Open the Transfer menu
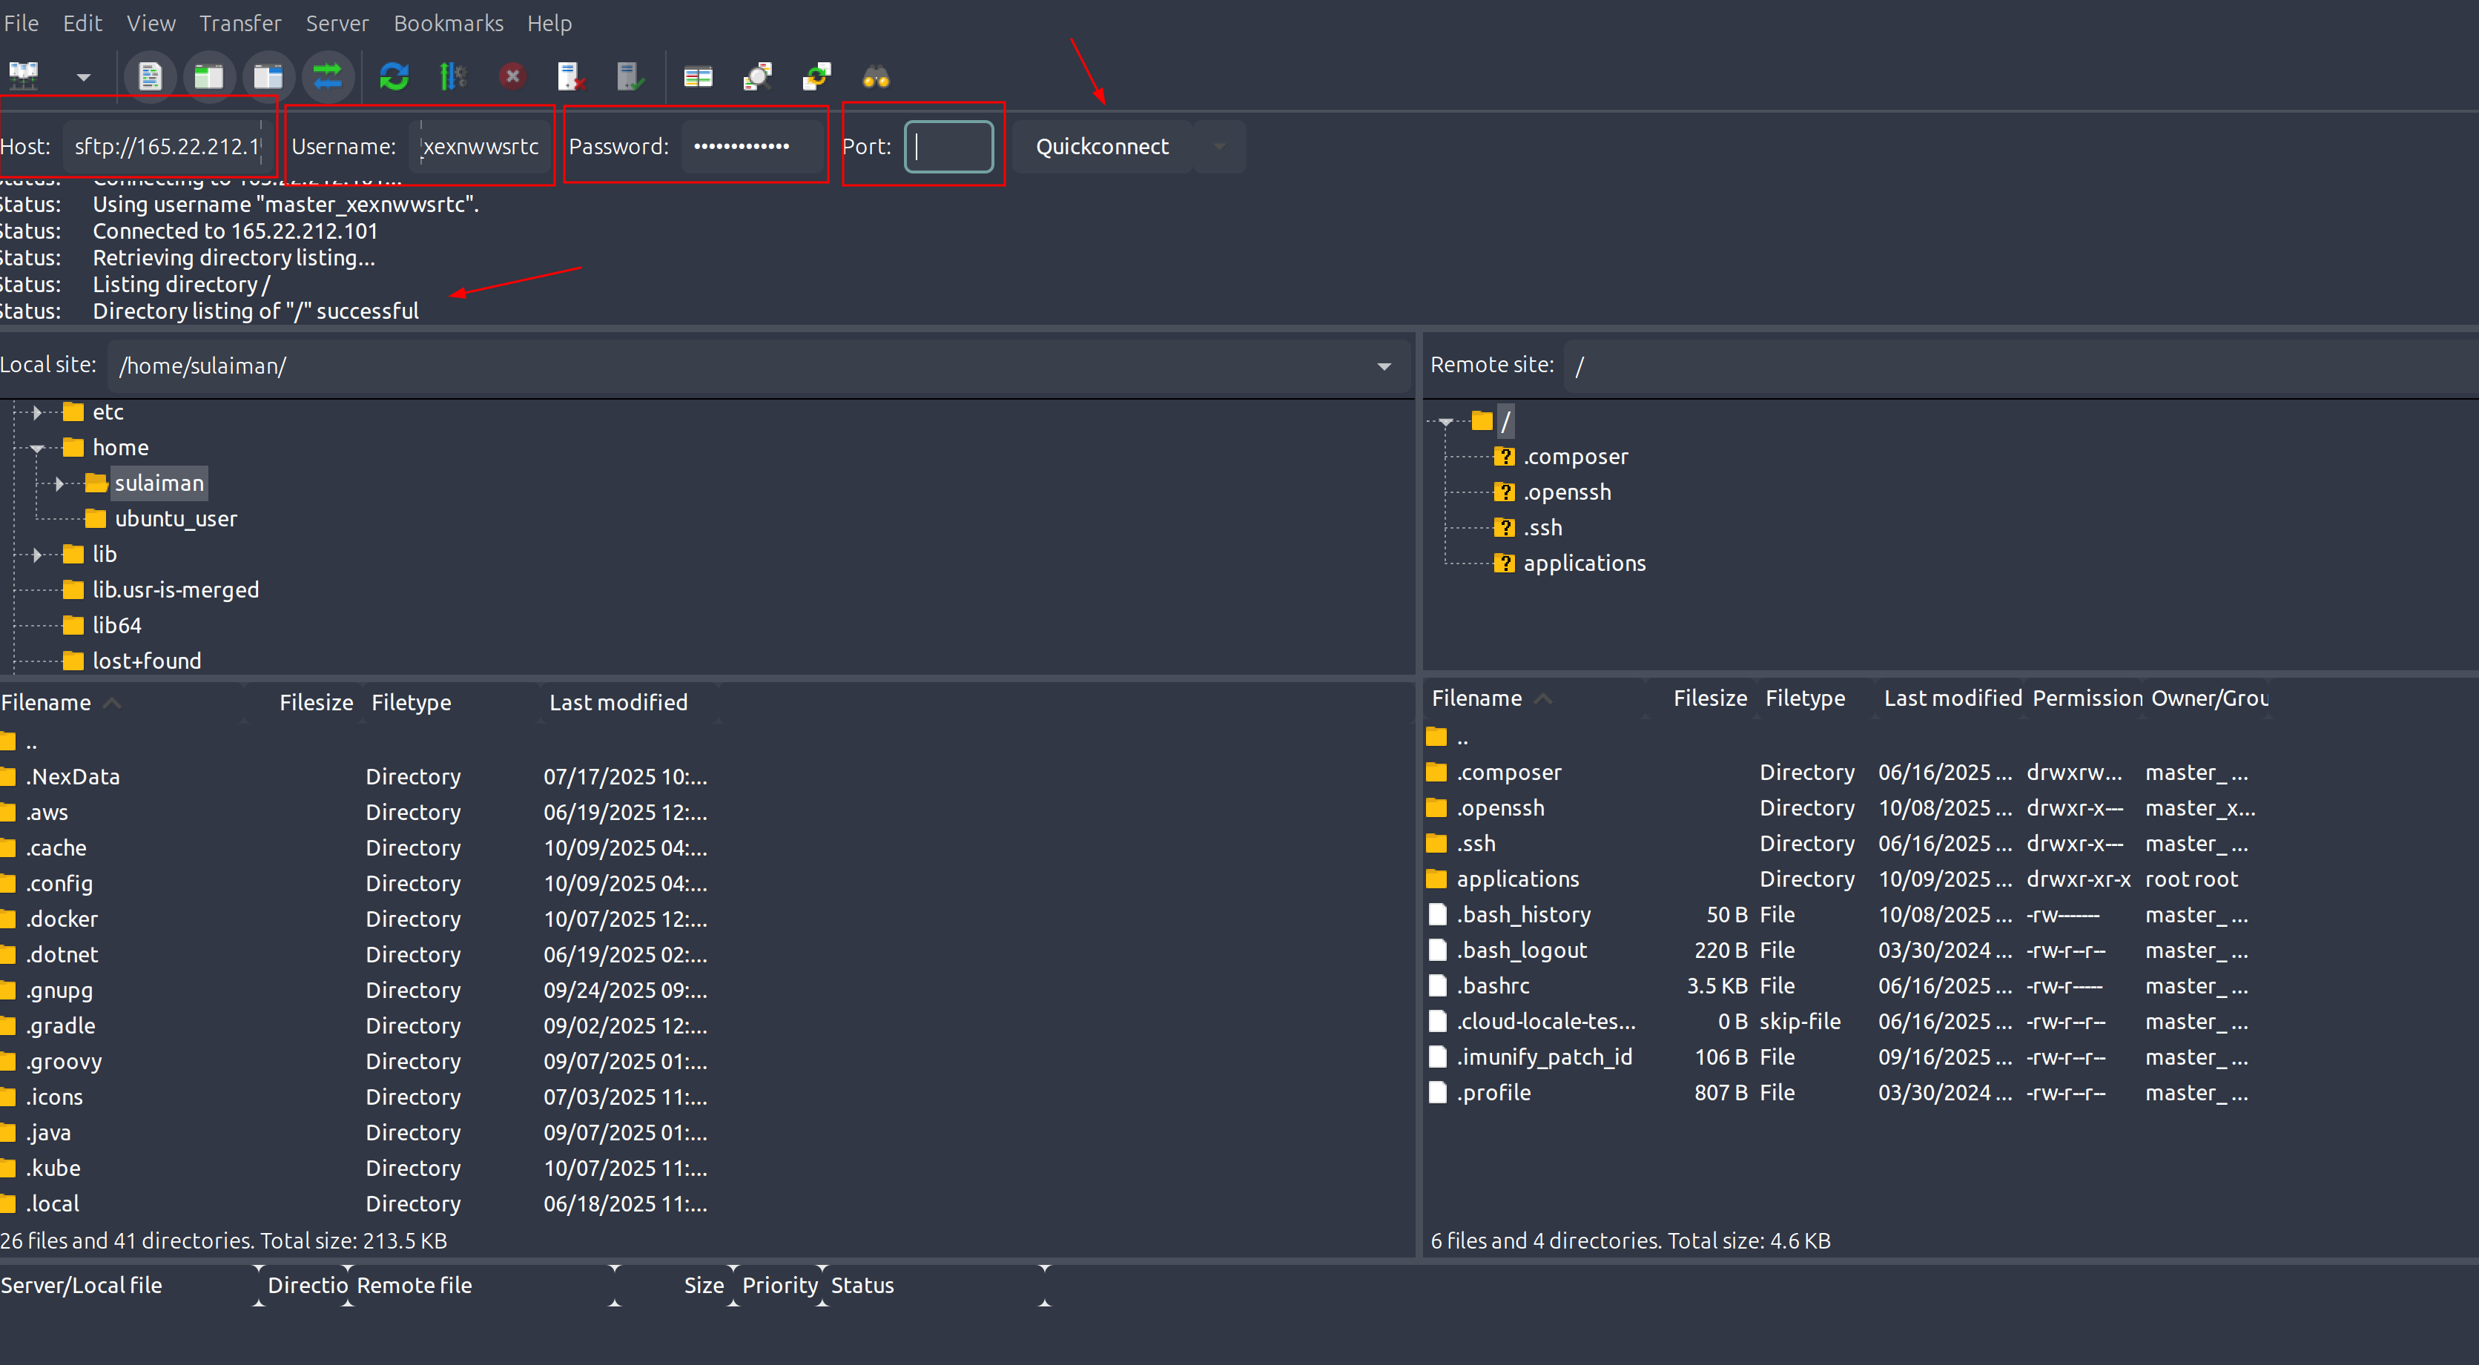The height and width of the screenshot is (1365, 2479). 240,23
